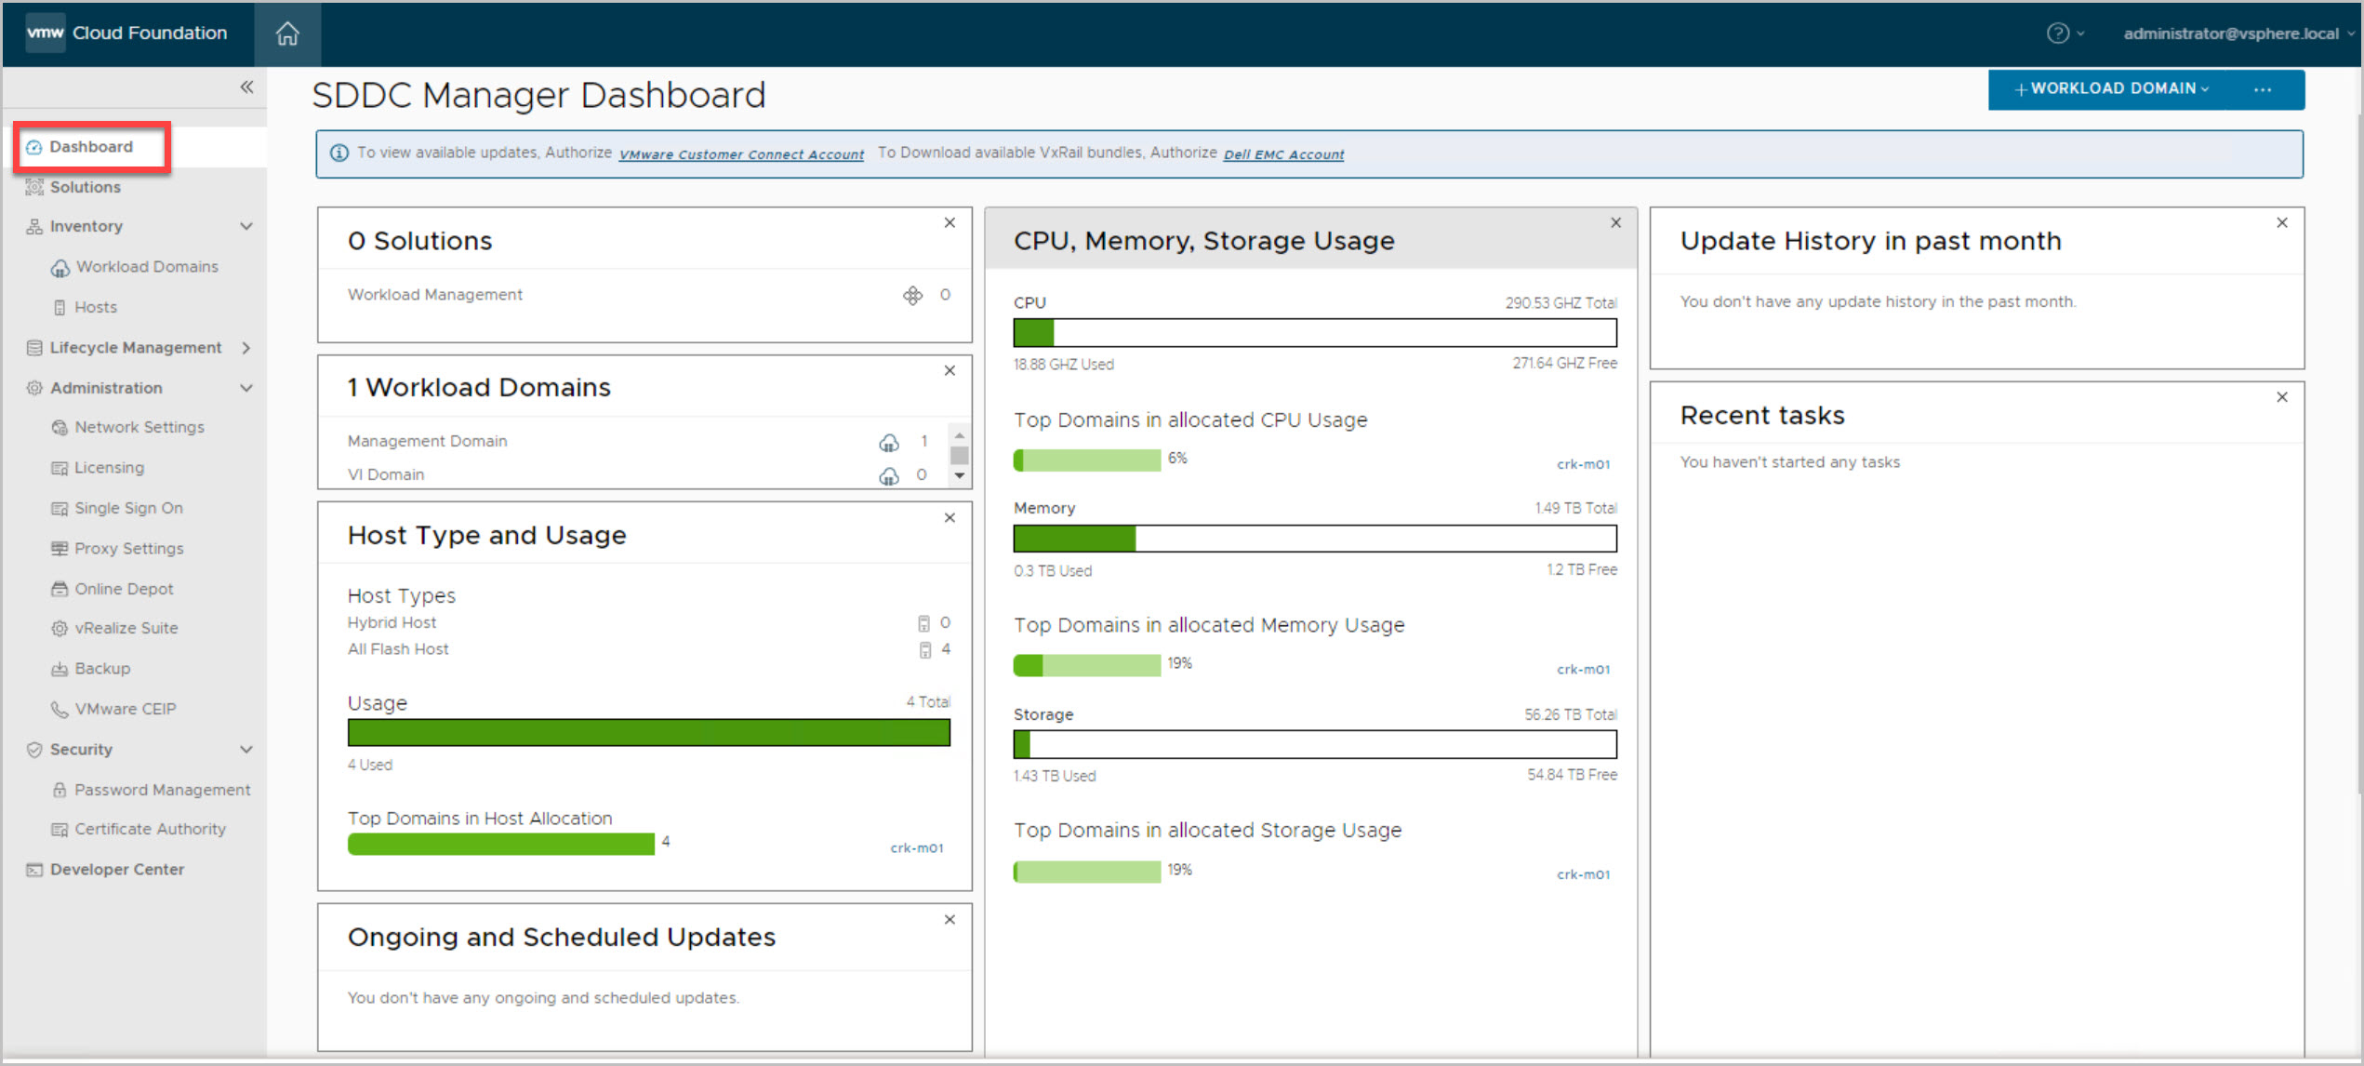Screen dimensions: 2364x1066
Task: Open Password Management in sidebar
Action: 162,790
